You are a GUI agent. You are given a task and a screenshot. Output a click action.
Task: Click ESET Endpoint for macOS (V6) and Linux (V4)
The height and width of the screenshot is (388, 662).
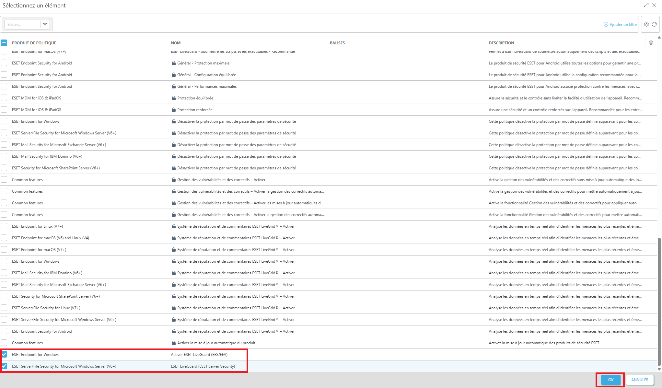click(x=51, y=238)
